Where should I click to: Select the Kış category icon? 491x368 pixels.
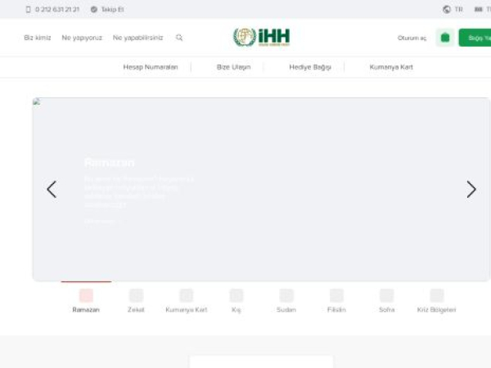[236, 295]
